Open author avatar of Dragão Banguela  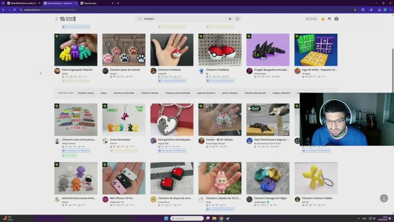coord(249,71)
